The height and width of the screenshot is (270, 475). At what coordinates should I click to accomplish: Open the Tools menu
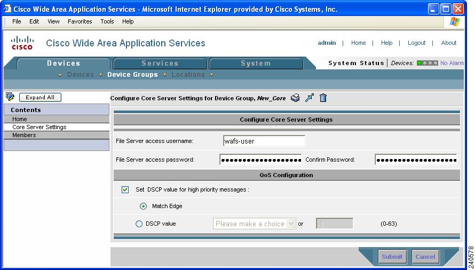(x=107, y=21)
